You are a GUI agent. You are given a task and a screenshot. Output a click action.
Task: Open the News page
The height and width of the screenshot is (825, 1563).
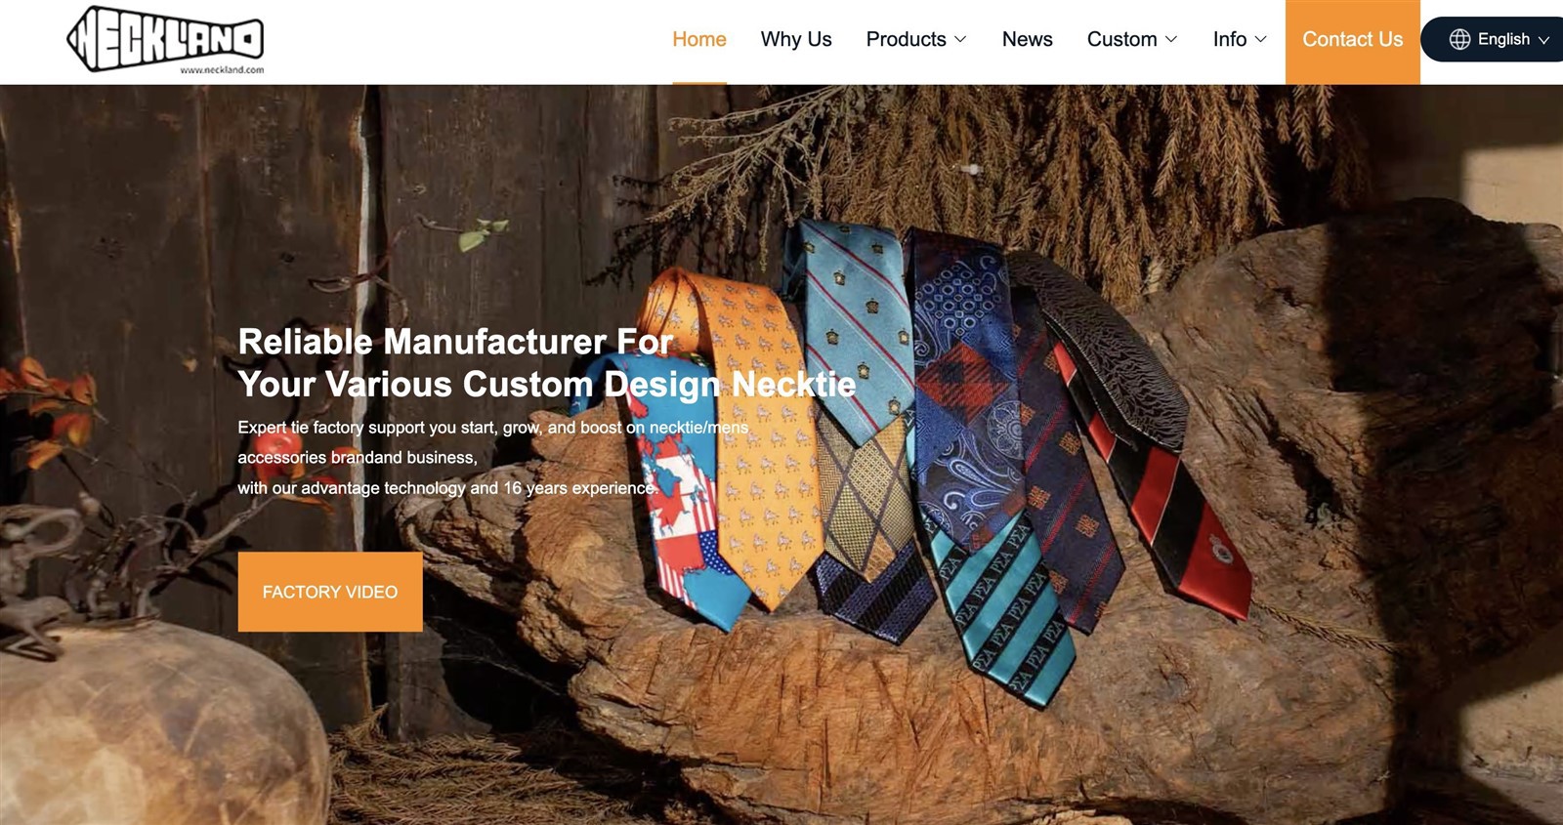click(1028, 39)
